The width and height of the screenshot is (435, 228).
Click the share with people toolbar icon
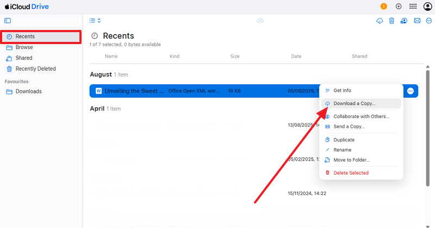[x=404, y=21]
